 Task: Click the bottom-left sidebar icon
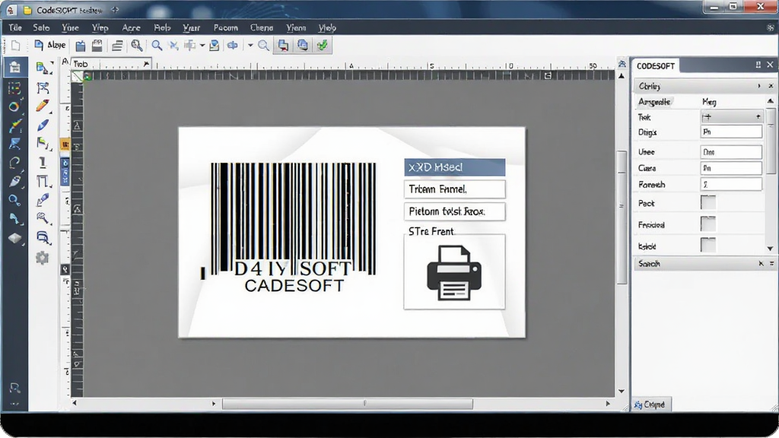[x=14, y=388]
